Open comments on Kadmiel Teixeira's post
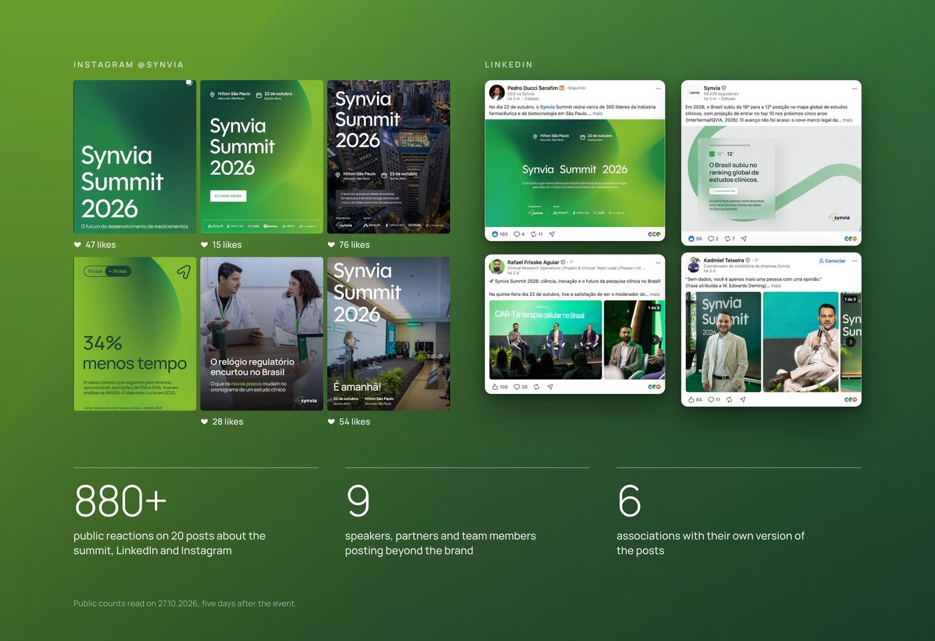 711,400
